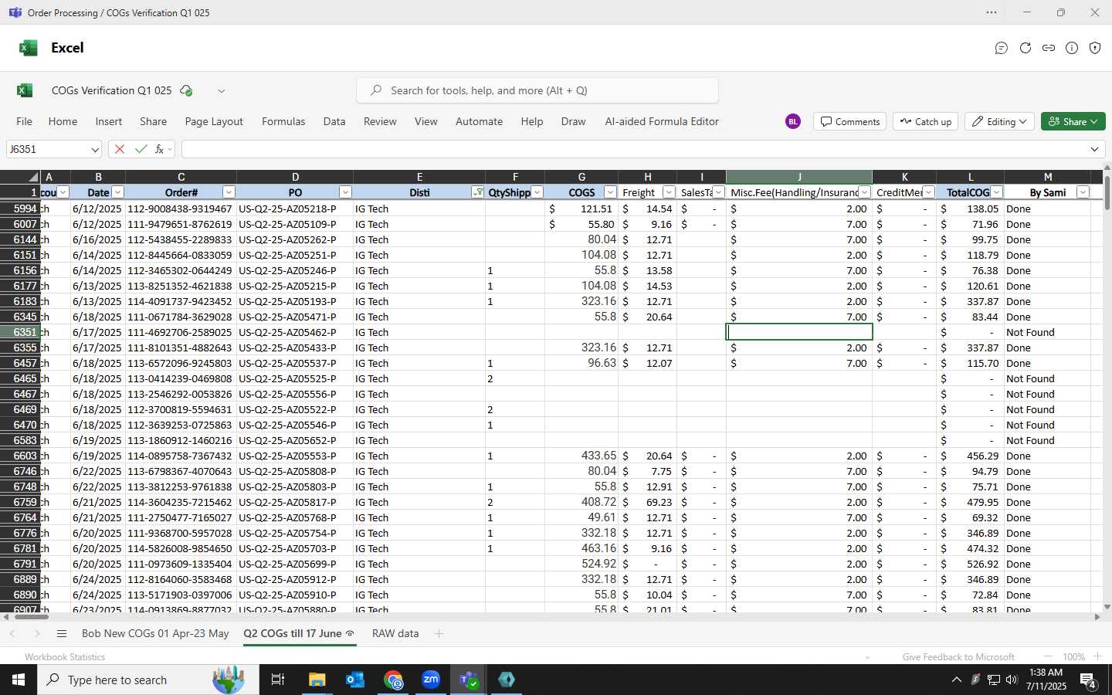
Task: Switch to Bob New COGs sheet tab
Action: [155, 633]
